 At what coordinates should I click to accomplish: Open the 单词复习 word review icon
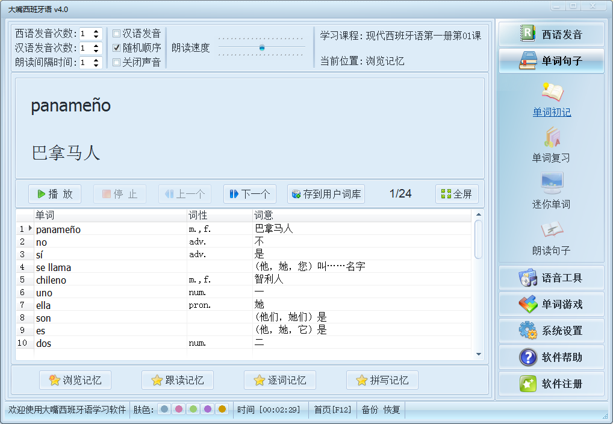[x=551, y=138]
